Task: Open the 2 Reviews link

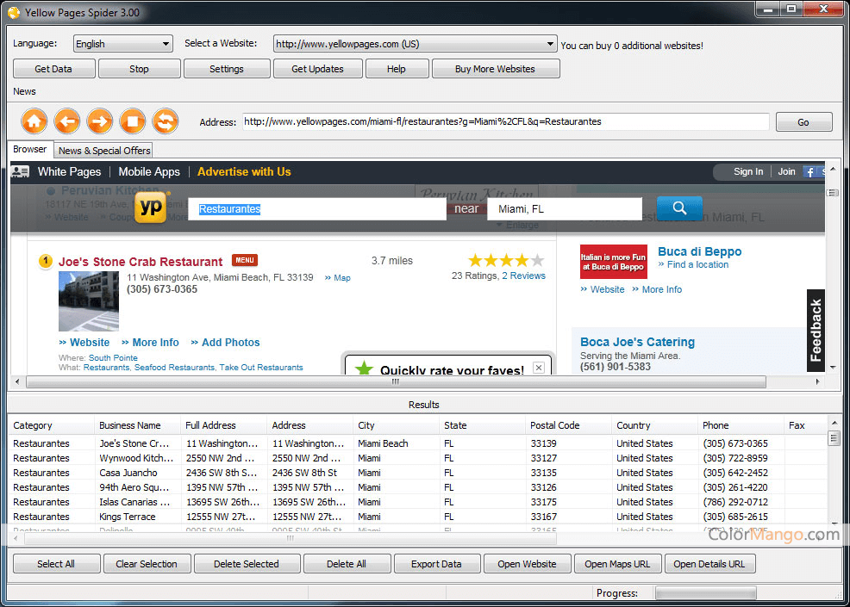Action: (x=523, y=276)
